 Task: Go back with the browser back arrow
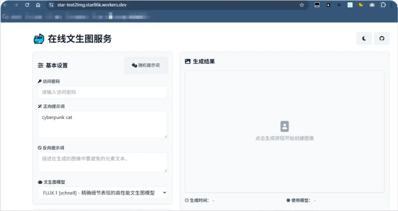(x=5, y=5)
